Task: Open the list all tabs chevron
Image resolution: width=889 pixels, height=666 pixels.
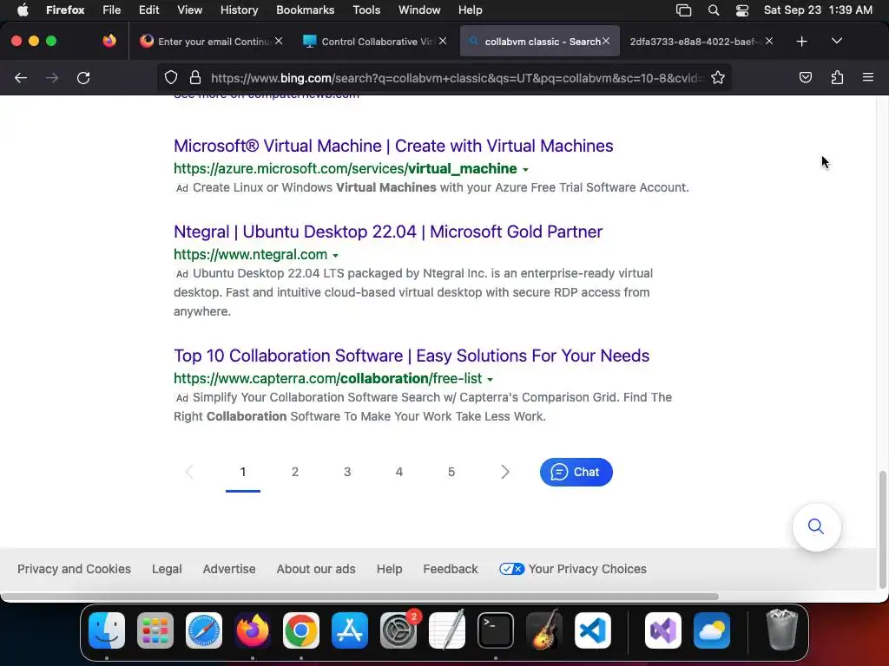Action: [x=837, y=42]
